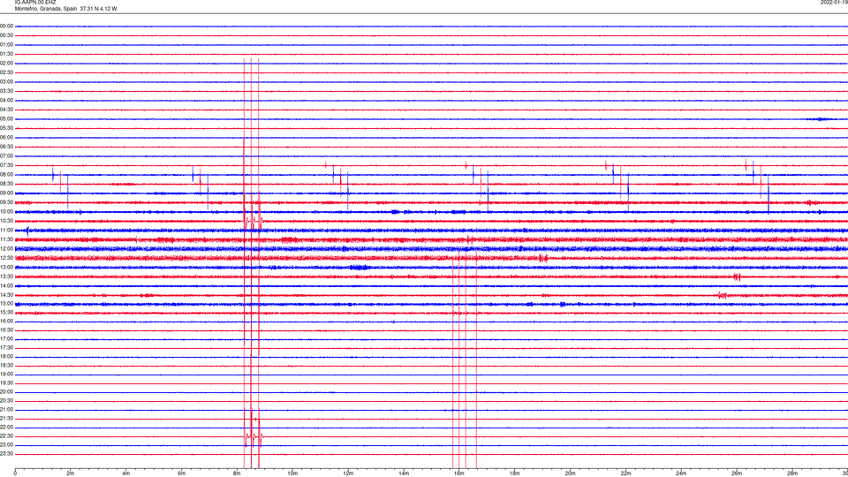The height and width of the screenshot is (477, 848).
Task: Click the 14:00 trace time label
Action: point(7,285)
